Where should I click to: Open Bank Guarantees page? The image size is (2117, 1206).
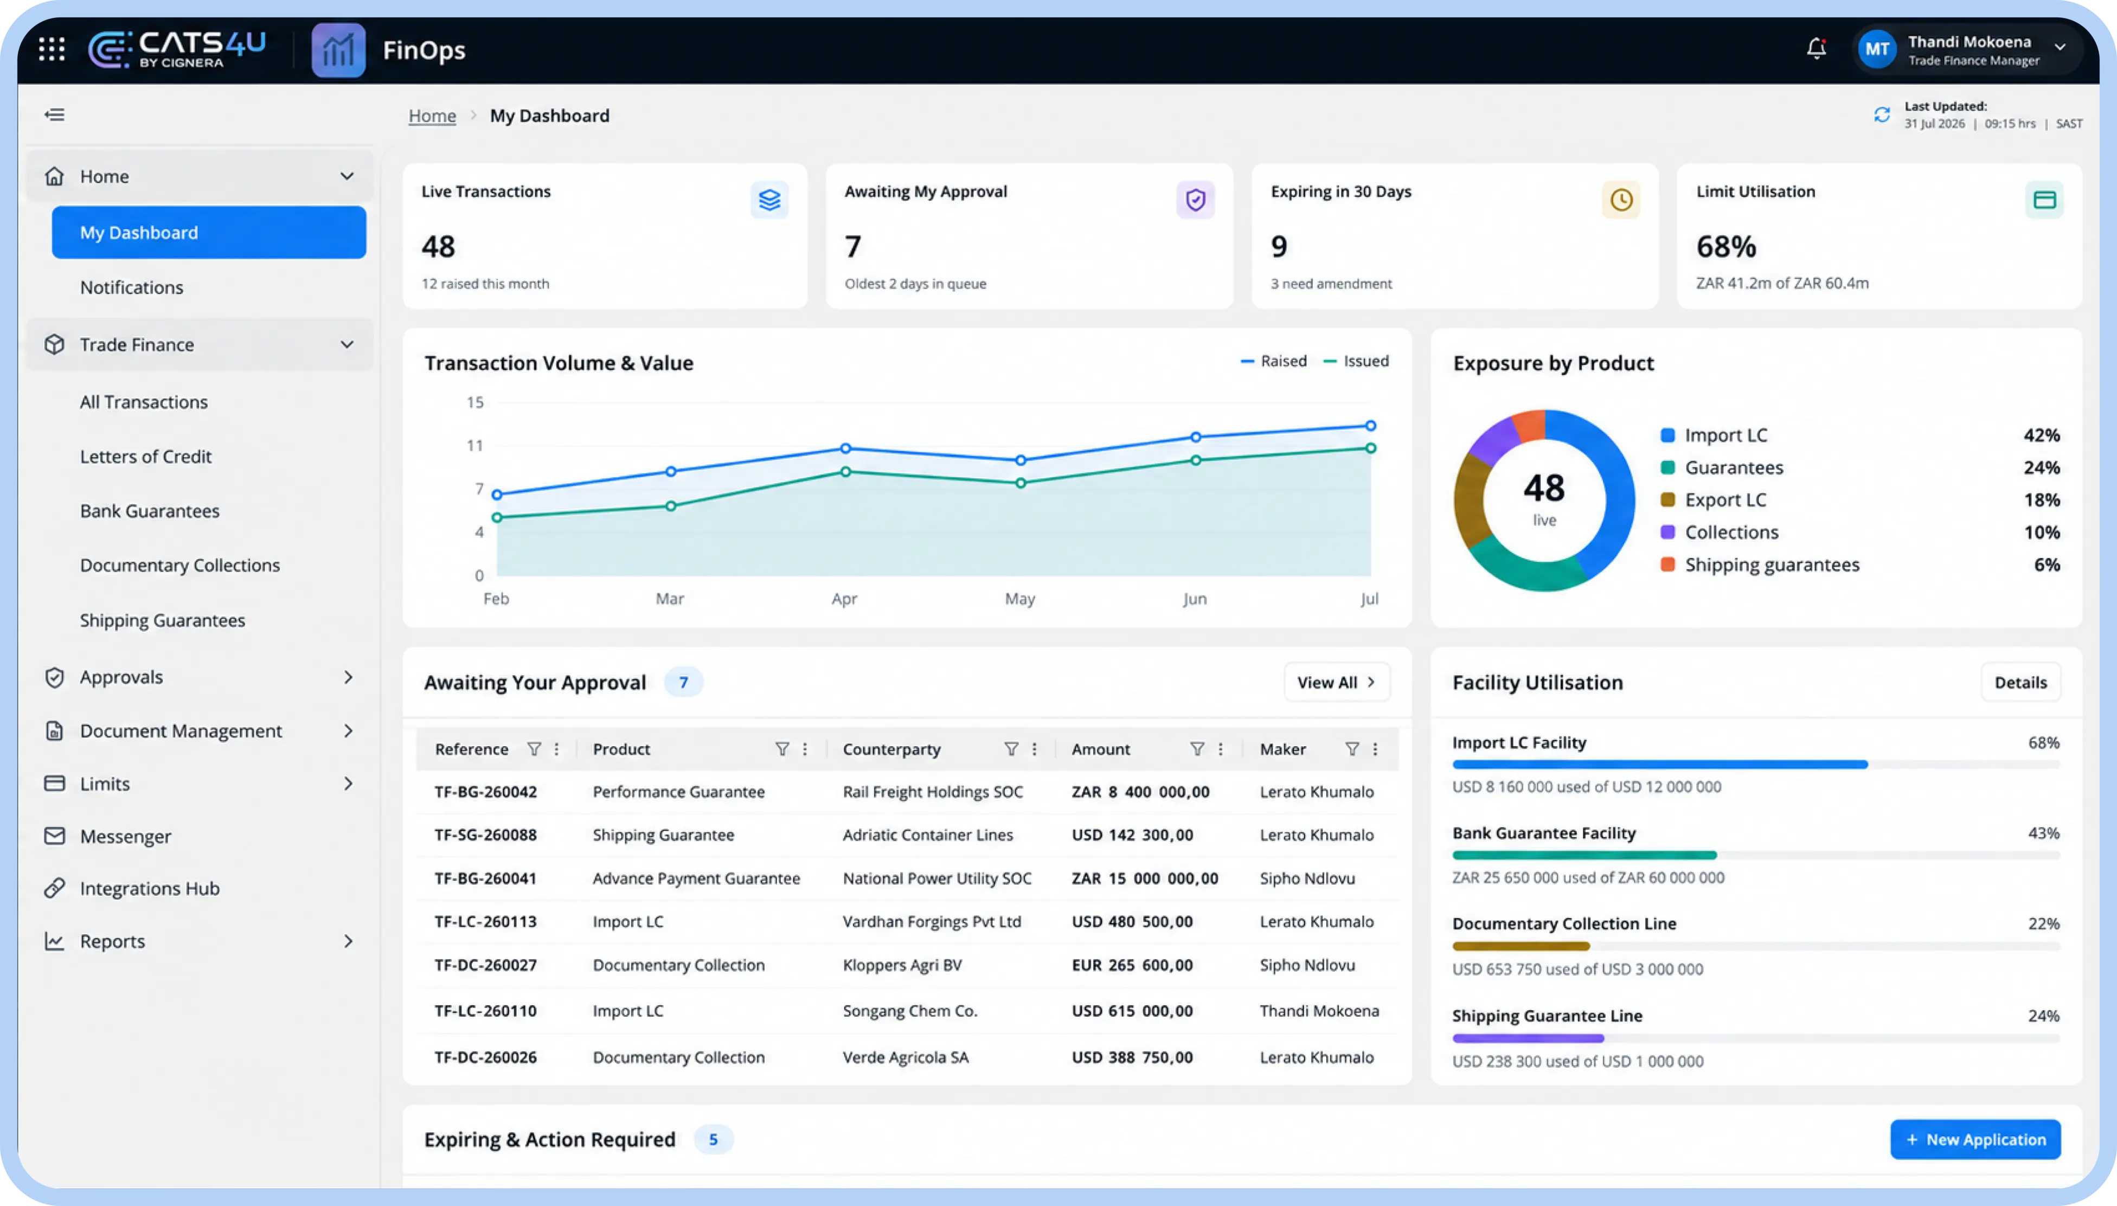click(x=150, y=511)
